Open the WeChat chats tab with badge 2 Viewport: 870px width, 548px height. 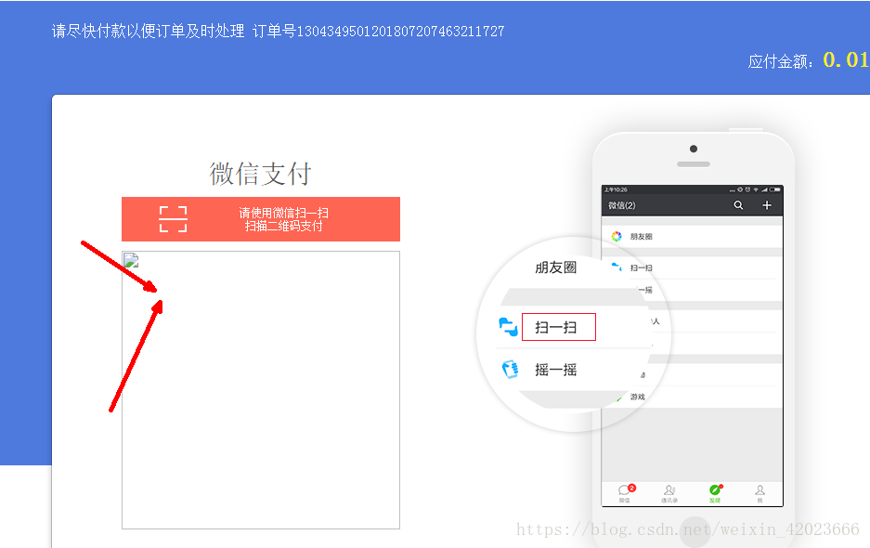(625, 493)
